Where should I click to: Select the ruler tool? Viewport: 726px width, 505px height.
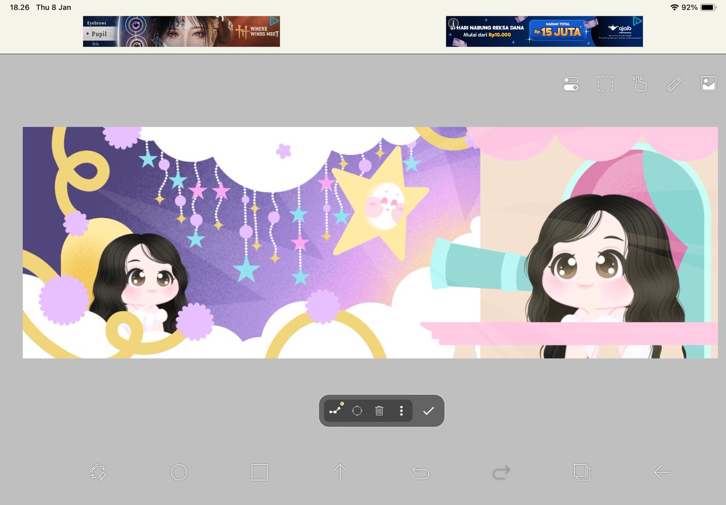click(673, 84)
